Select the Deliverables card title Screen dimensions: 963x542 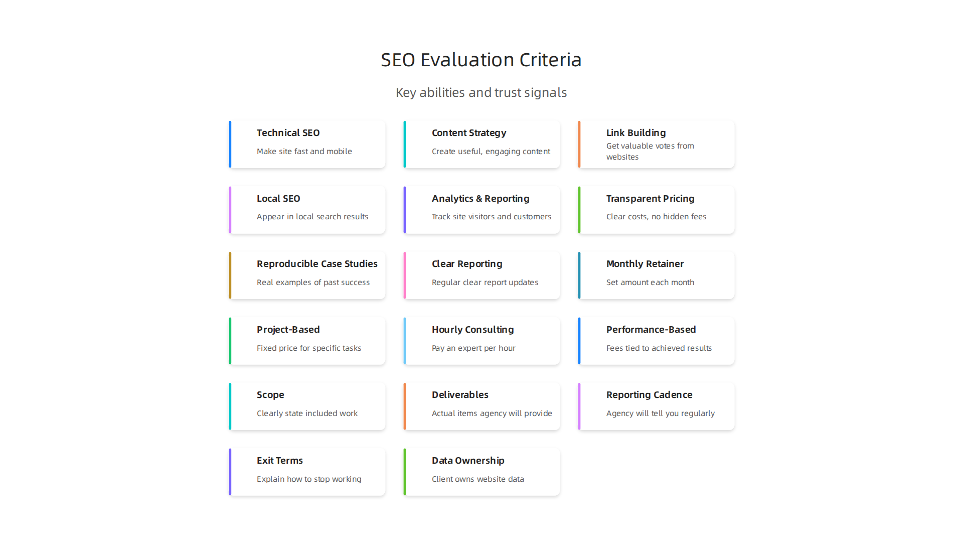pos(460,395)
